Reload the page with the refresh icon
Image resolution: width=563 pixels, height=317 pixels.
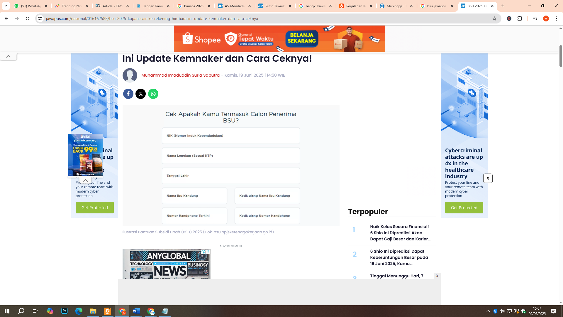27,18
